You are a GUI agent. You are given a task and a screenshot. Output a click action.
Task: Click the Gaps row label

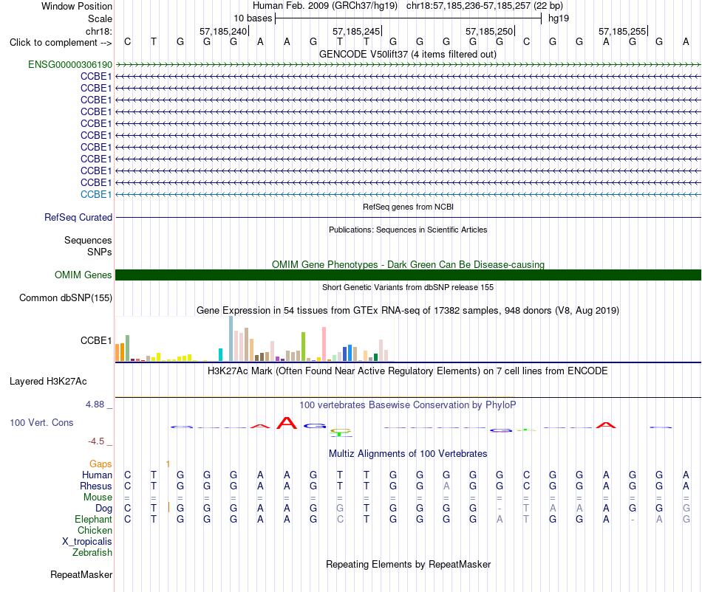point(100,464)
